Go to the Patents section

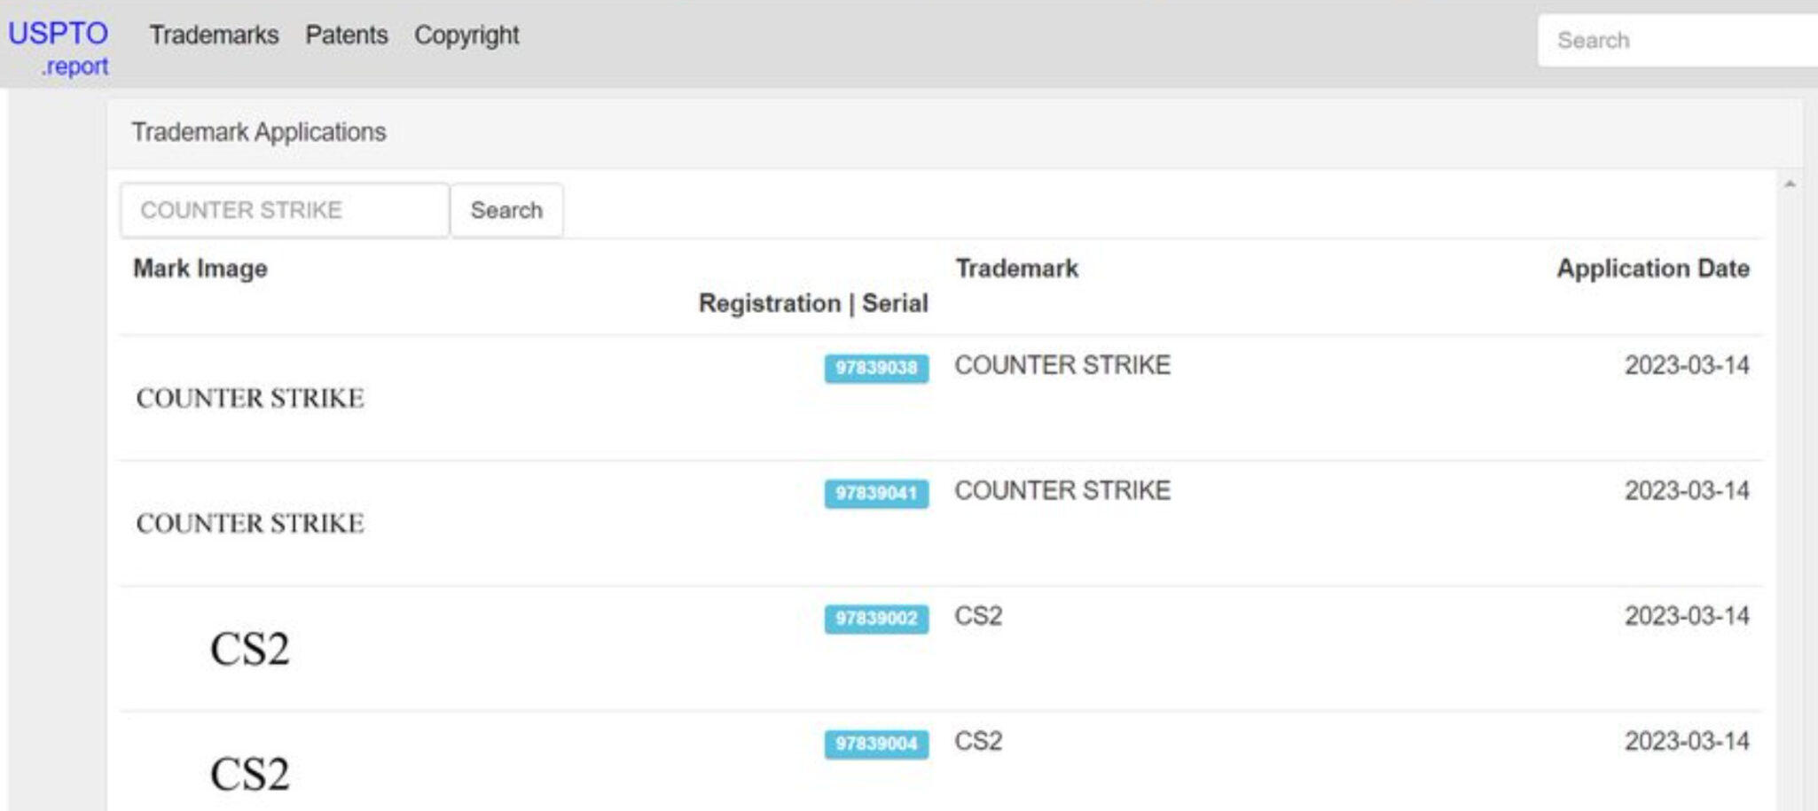(347, 35)
